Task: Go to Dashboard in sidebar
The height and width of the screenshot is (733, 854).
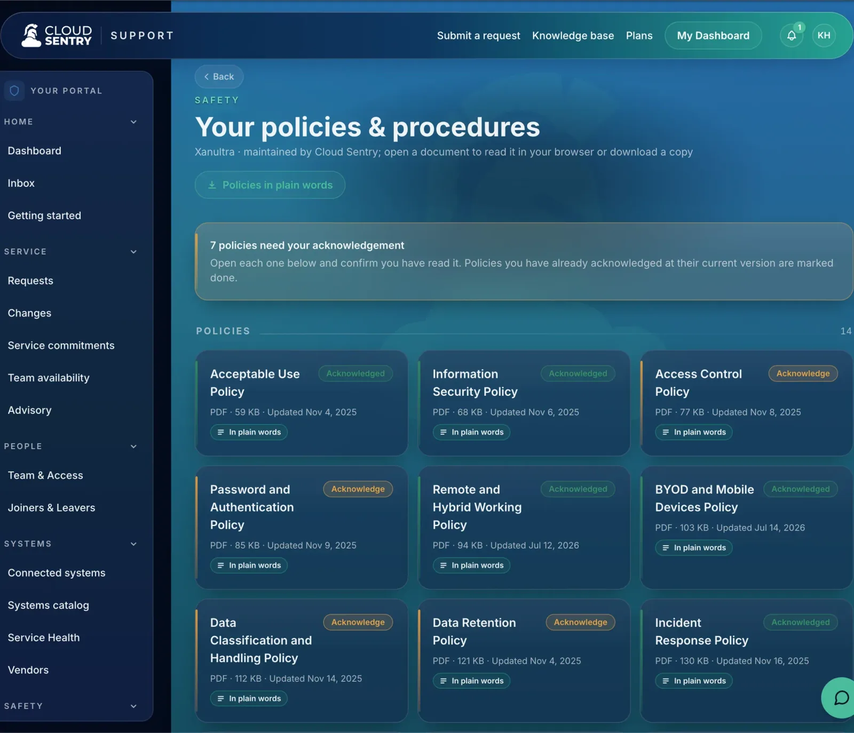Action: click(x=35, y=151)
